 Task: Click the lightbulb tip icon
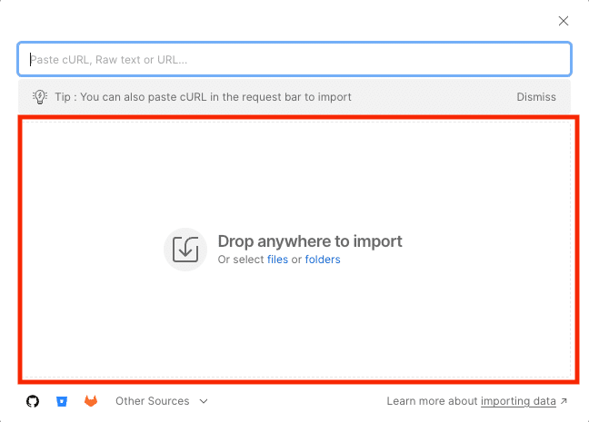(x=40, y=97)
